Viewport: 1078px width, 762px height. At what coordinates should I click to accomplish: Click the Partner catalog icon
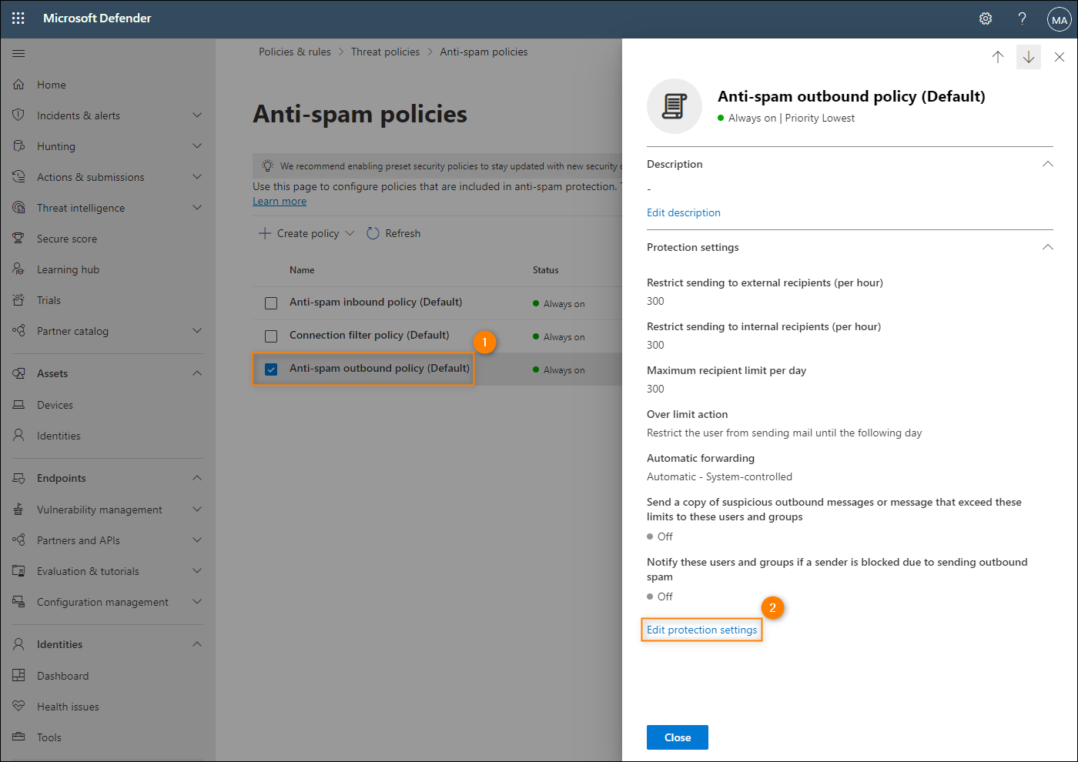(18, 331)
